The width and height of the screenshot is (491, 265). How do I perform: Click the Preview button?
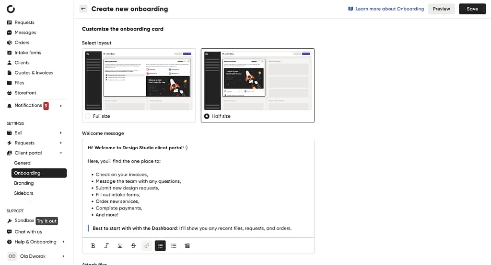click(x=442, y=9)
